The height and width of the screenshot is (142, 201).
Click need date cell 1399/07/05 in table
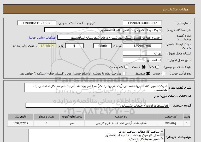click(21, 123)
